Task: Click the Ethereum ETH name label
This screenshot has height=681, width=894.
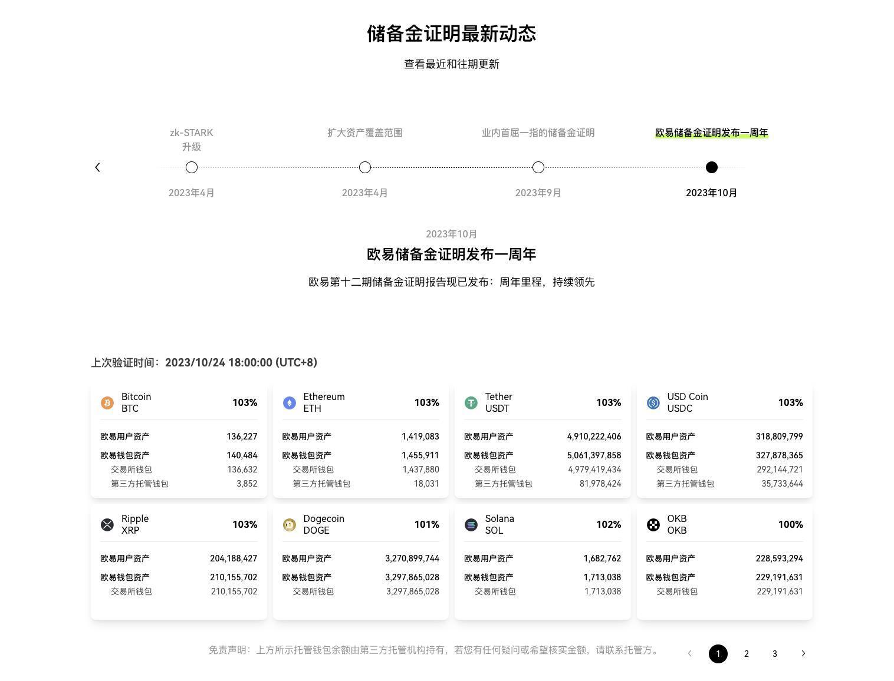Action: point(324,403)
